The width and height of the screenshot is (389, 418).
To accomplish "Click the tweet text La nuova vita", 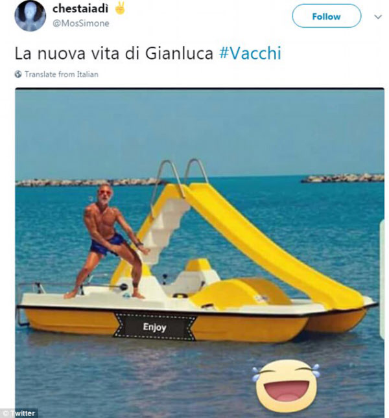I will [x=114, y=53].
